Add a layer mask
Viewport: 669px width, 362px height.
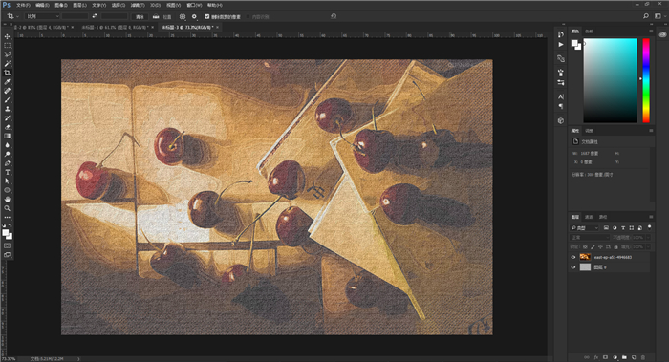(x=605, y=357)
